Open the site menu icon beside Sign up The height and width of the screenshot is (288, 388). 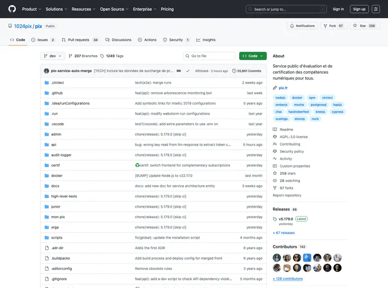pos(376,9)
